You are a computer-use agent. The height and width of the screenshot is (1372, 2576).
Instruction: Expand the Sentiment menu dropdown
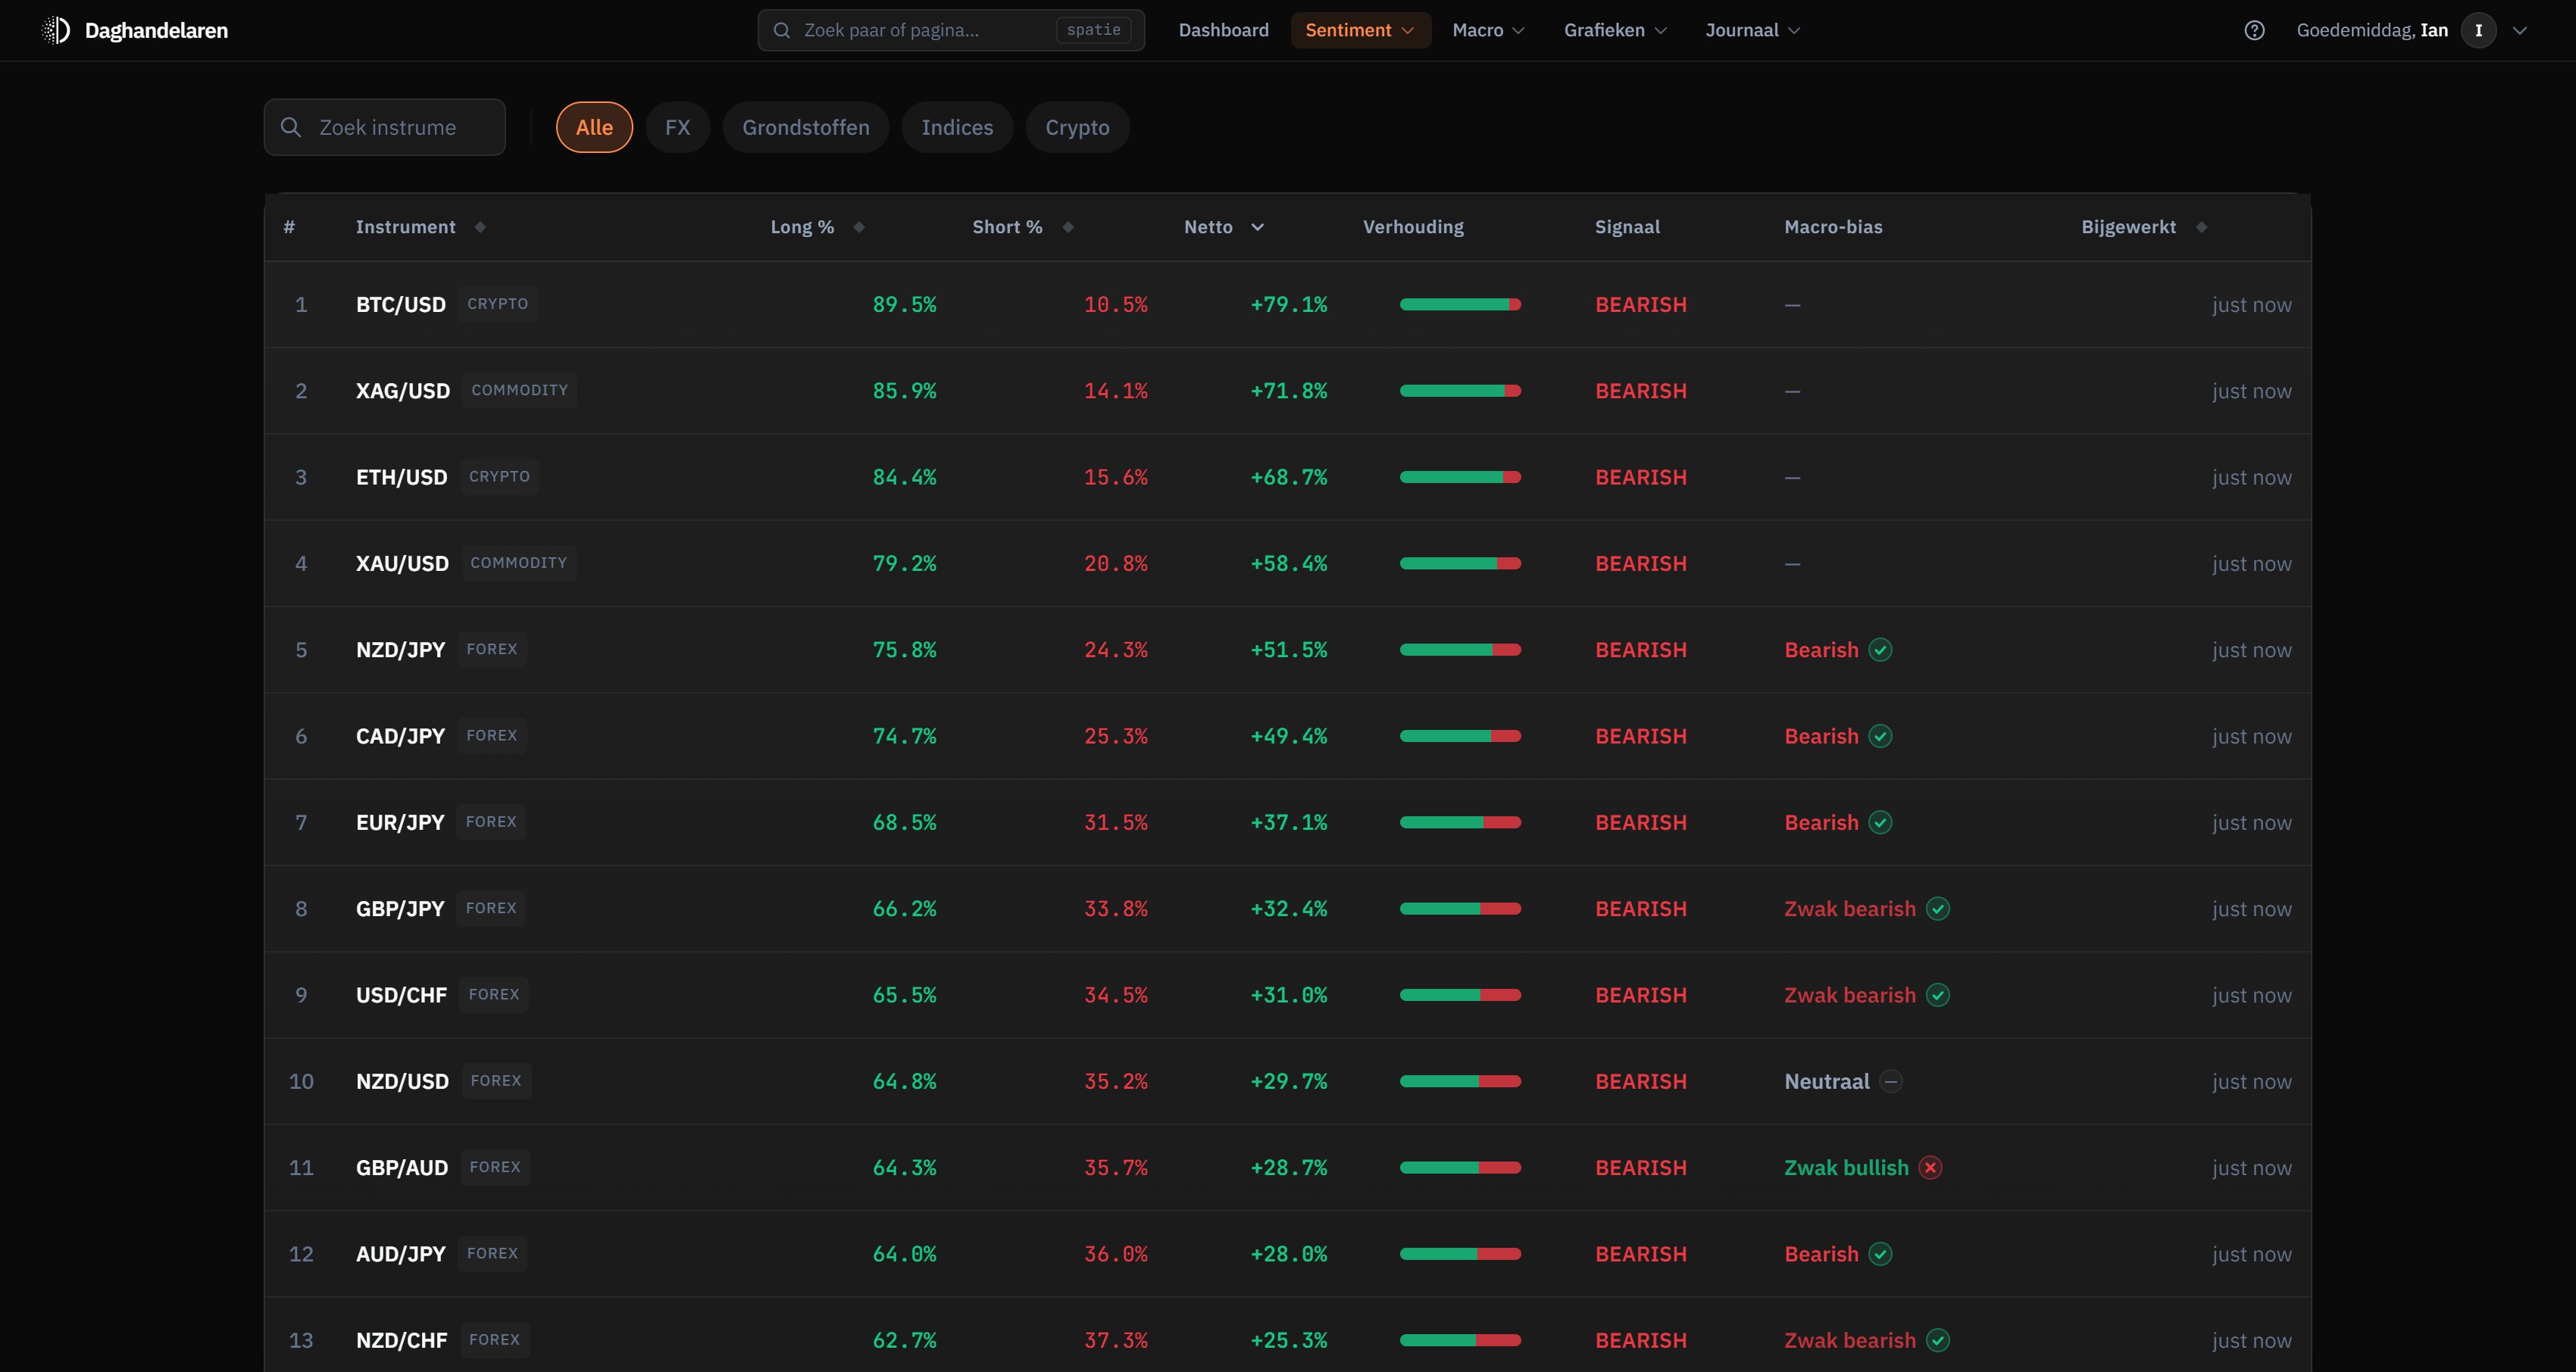click(1360, 30)
